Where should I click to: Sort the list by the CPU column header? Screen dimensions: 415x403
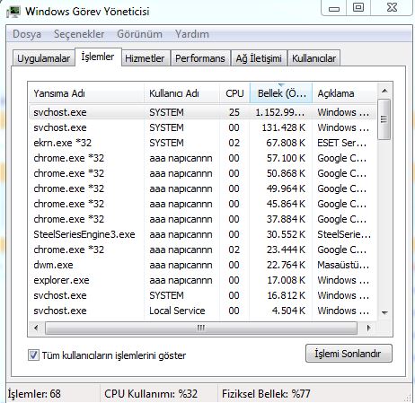234,93
